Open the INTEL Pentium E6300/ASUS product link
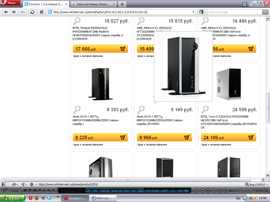The image size is (270, 202). 98,33
